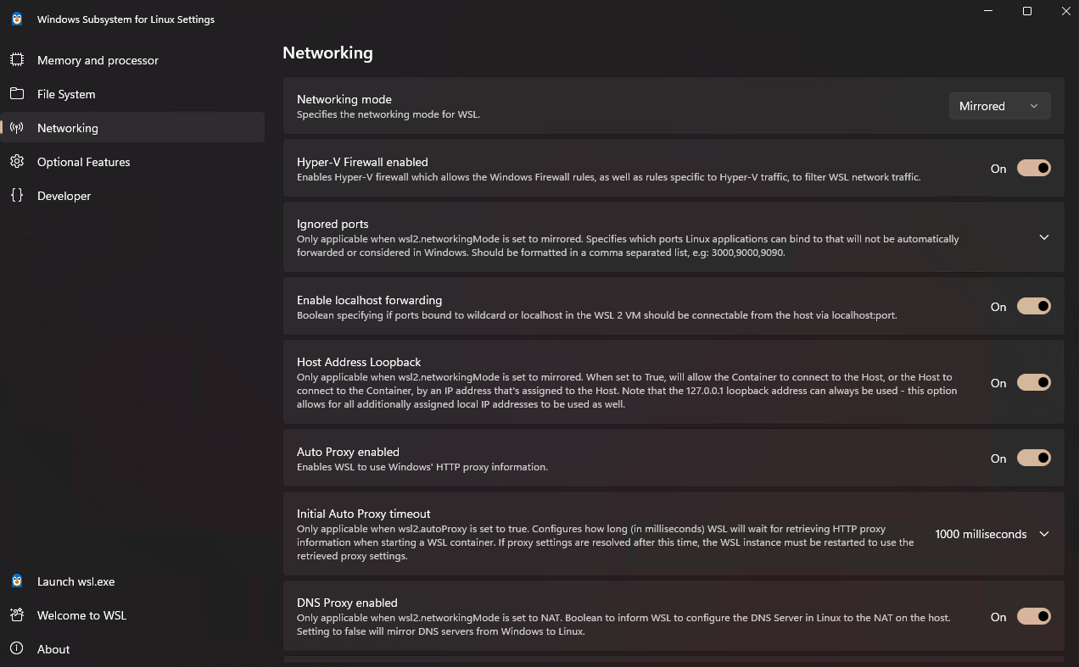
Task: Click the Auto Proxy enabled title
Action: (x=348, y=452)
